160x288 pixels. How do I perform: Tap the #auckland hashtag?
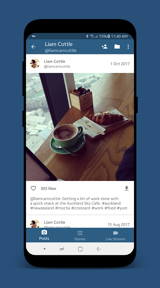(x=111, y=203)
